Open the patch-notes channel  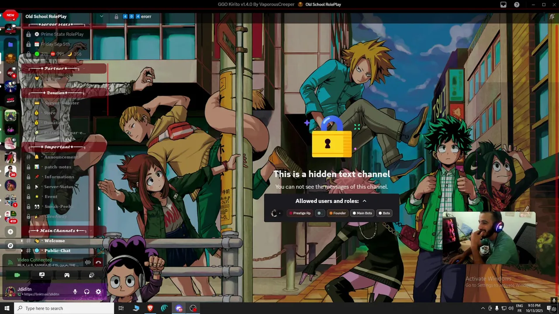click(58, 167)
